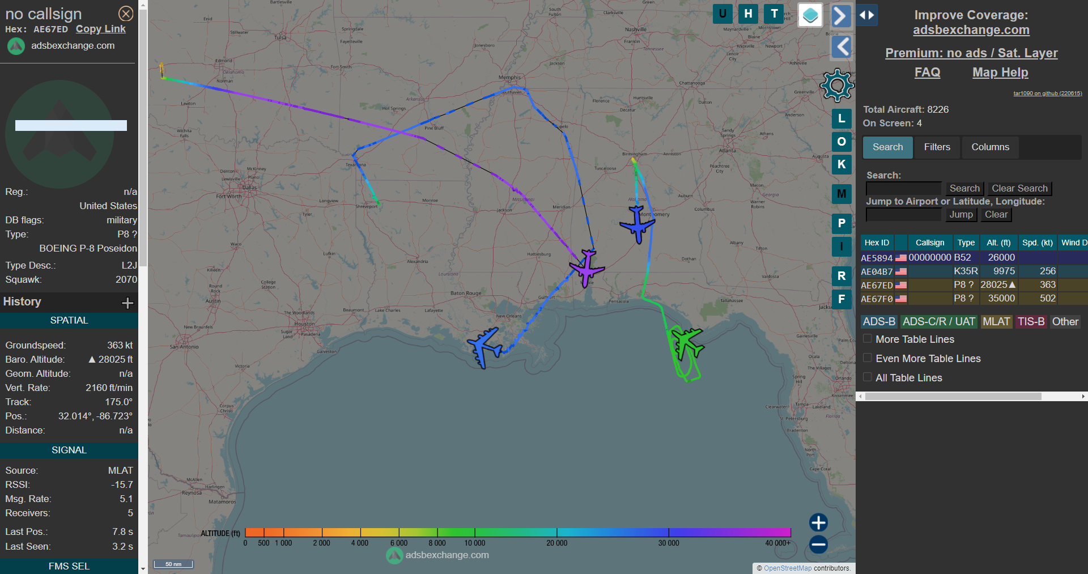Expand History with the plus icon

tap(127, 303)
